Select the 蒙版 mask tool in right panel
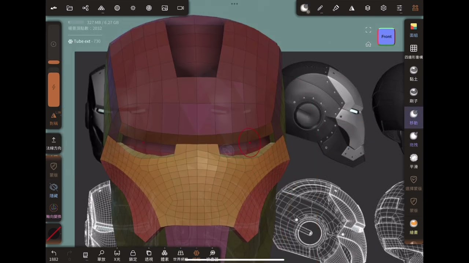The height and width of the screenshot is (263, 469). click(414, 205)
